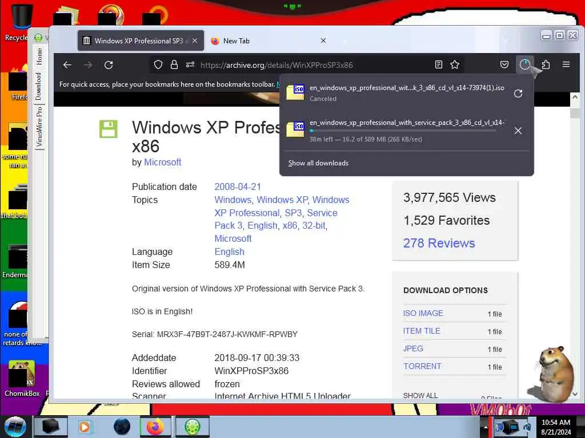585x438 pixels.
Task: Close the New Tab tab
Action: (x=323, y=40)
